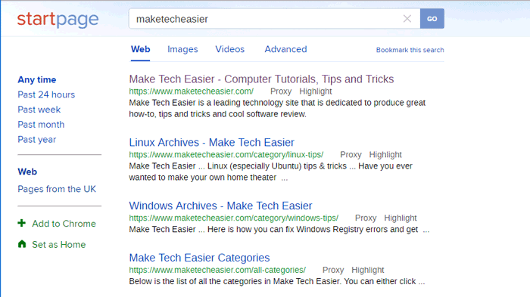Image resolution: width=530 pixels, height=297 pixels.
Task: Open the Advanced search tab
Action: click(285, 49)
